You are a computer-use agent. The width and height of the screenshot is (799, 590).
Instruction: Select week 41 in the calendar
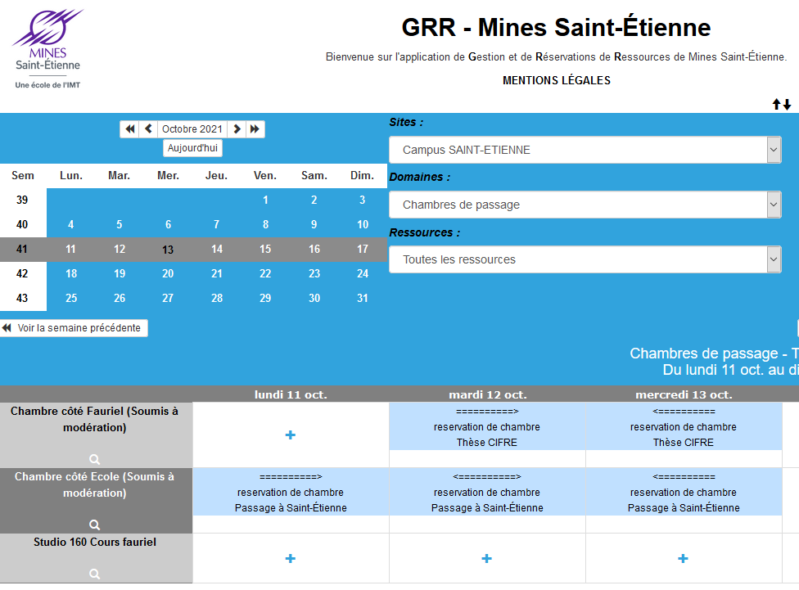(22, 249)
